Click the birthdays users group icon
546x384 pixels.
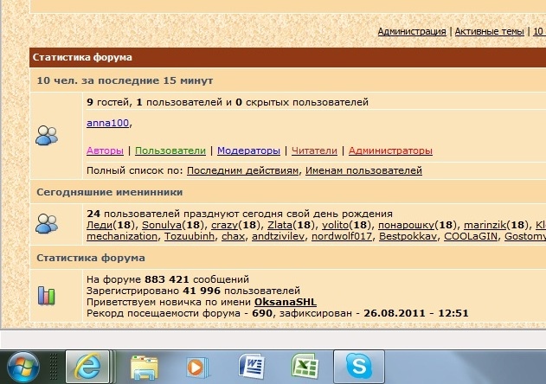point(47,224)
